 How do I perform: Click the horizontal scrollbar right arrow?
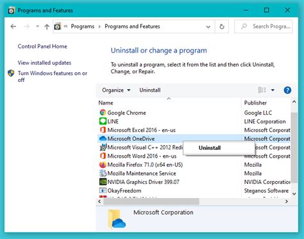pos(287,201)
